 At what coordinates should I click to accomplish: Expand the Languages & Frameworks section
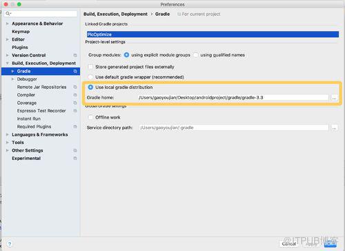click(x=8, y=134)
